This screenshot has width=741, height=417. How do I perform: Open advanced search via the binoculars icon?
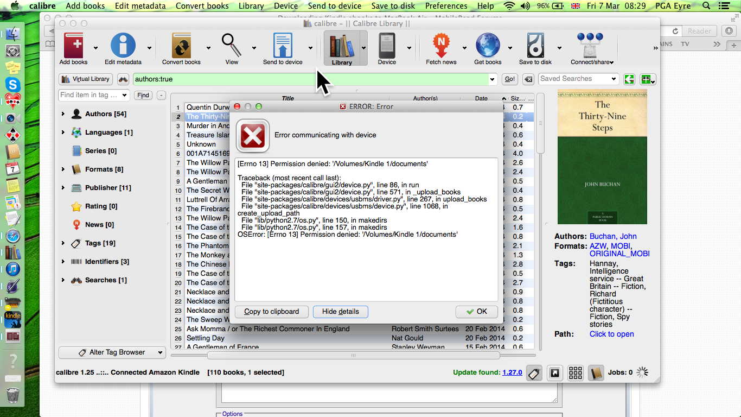point(123,79)
